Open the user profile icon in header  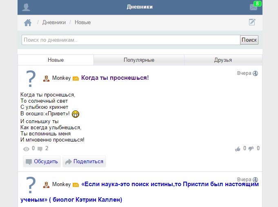(26, 7)
